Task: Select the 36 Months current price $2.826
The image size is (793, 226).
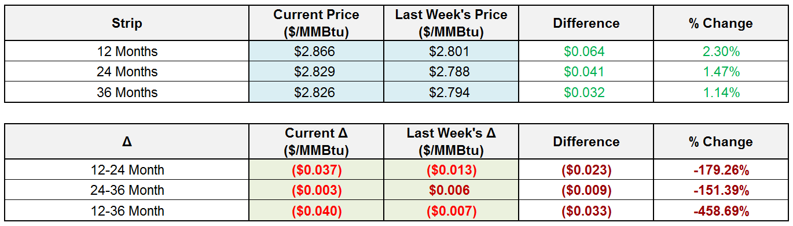Action: click(x=316, y=92)
